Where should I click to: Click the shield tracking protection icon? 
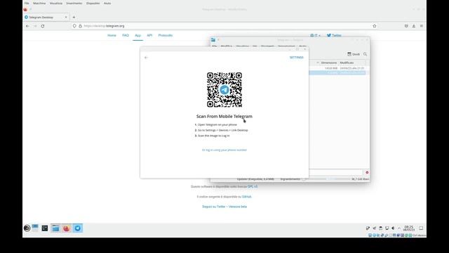[x=74, y=26]
